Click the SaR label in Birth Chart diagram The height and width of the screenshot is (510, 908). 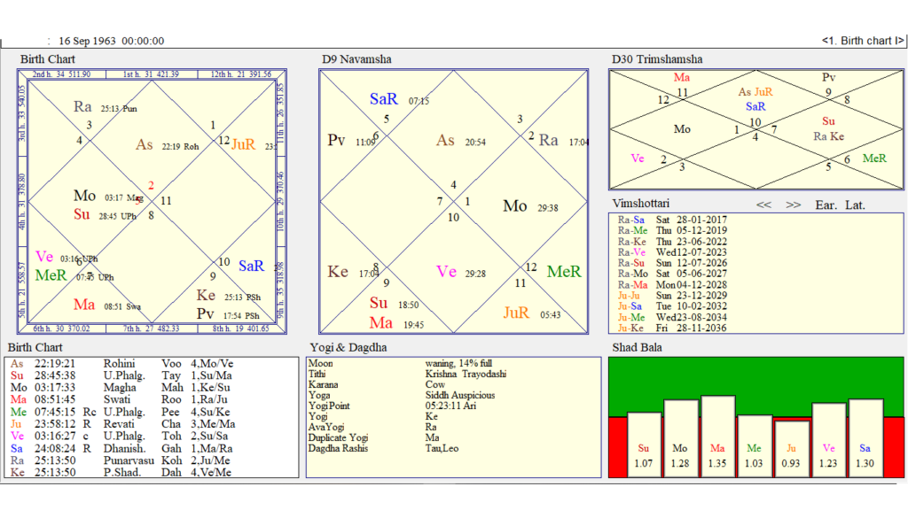(x=251, y=266)
